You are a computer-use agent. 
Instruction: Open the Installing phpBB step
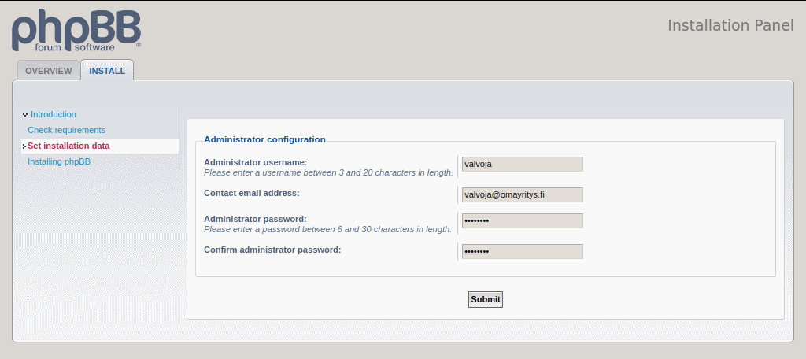[x=59, y=161]
